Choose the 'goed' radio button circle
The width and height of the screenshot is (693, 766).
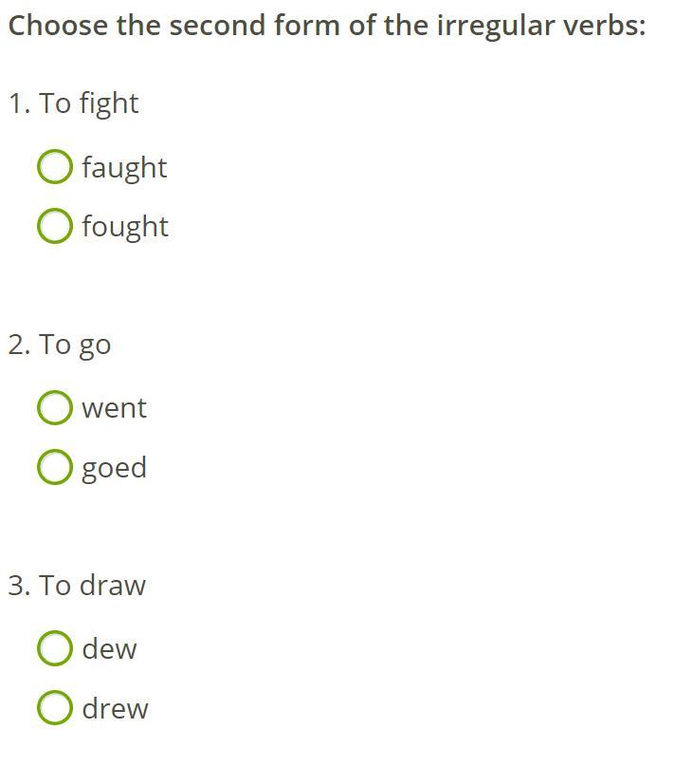coord(55,467)
